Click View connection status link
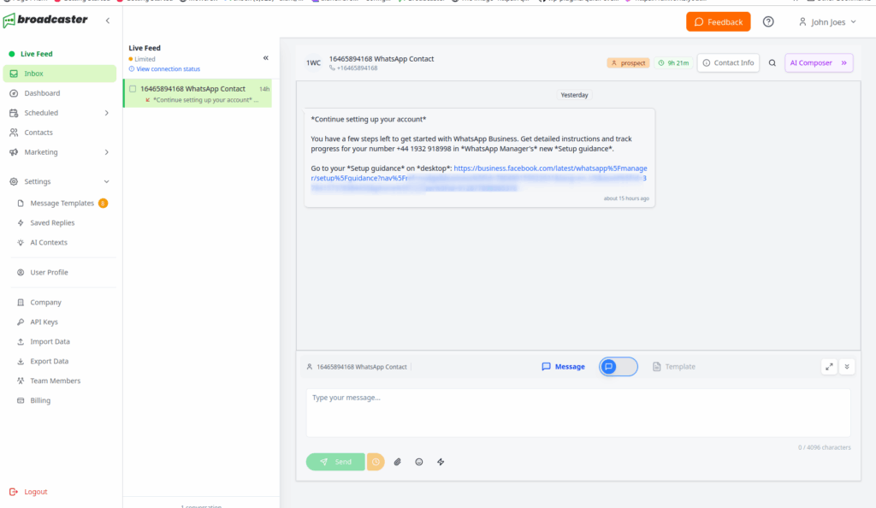This screenshot has height=508, width=876. click(x=164, y=69)
